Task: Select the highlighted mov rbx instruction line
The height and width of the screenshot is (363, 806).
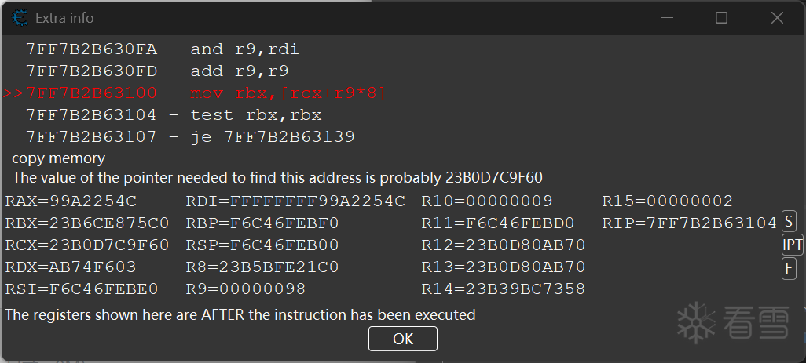Action: click(x=195, y=93)
